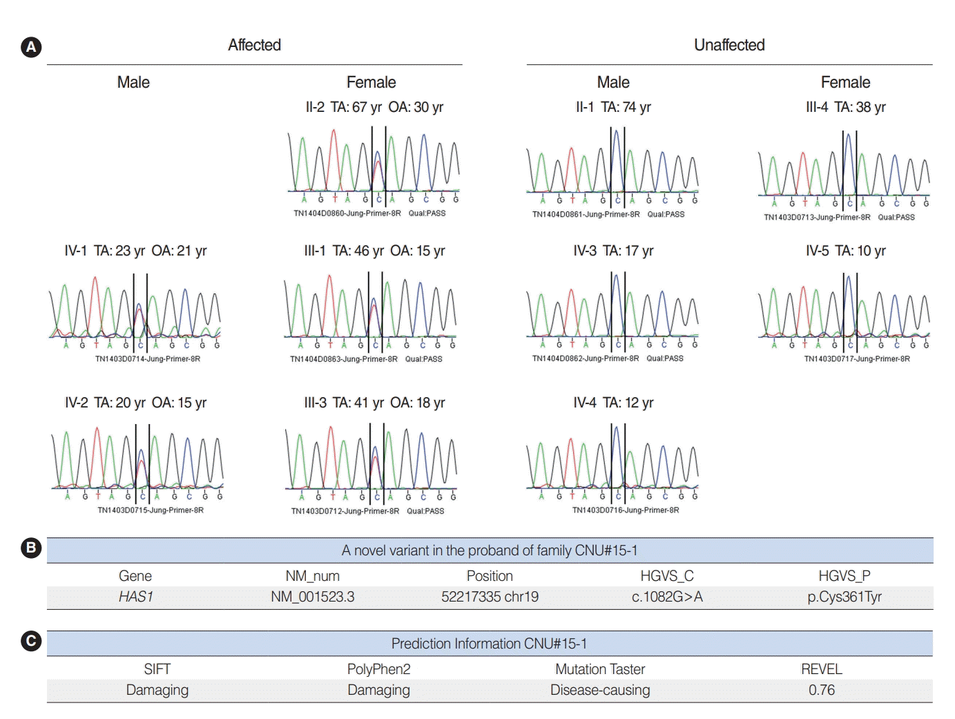Select the IV-4 unaffected male chromatogram
The width and height of the screenshot is (955, 719).
pos(612,462)
